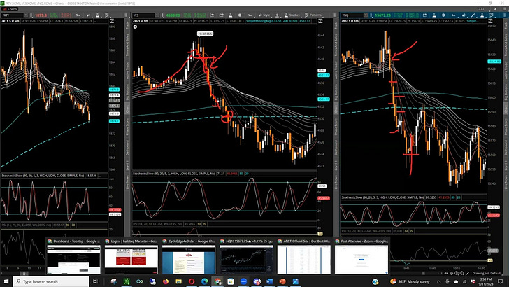The width and height of the screenshot is (509, 287).
Task: Open Times And Sales side tab beside /RTY chart
Action: coord(127,44)
